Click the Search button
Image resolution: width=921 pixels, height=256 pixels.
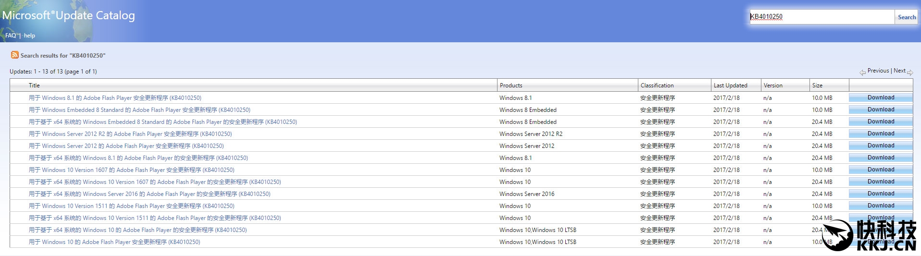[x=906, y=17]
